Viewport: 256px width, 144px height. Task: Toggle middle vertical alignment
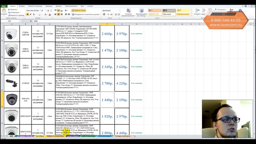tap(58, 10)
